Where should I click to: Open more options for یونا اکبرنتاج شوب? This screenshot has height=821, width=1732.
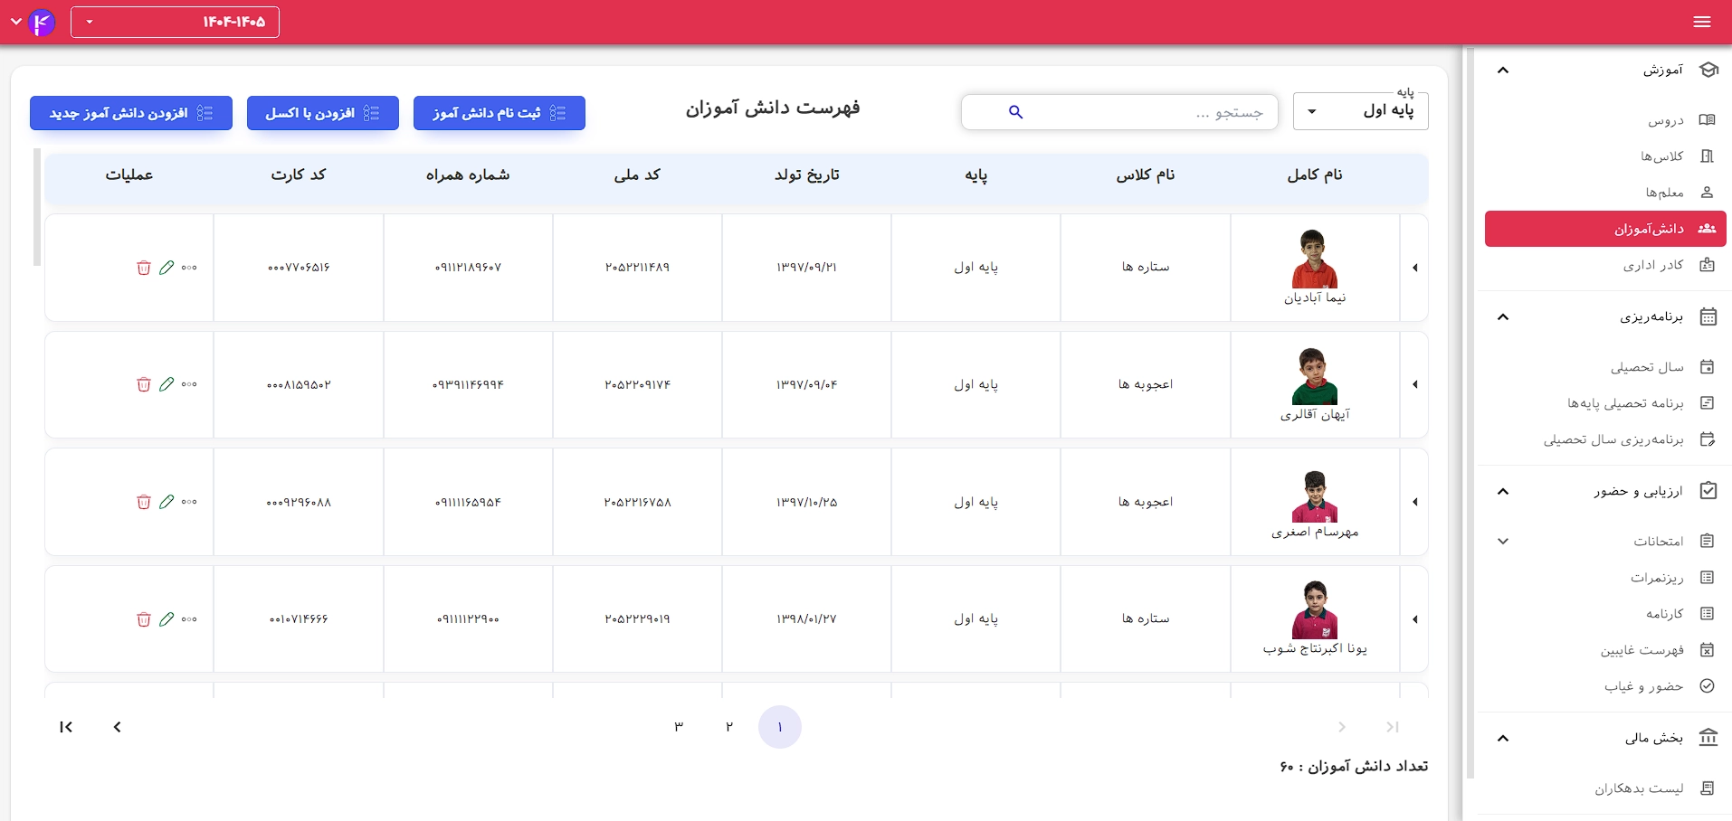point(189,619)
